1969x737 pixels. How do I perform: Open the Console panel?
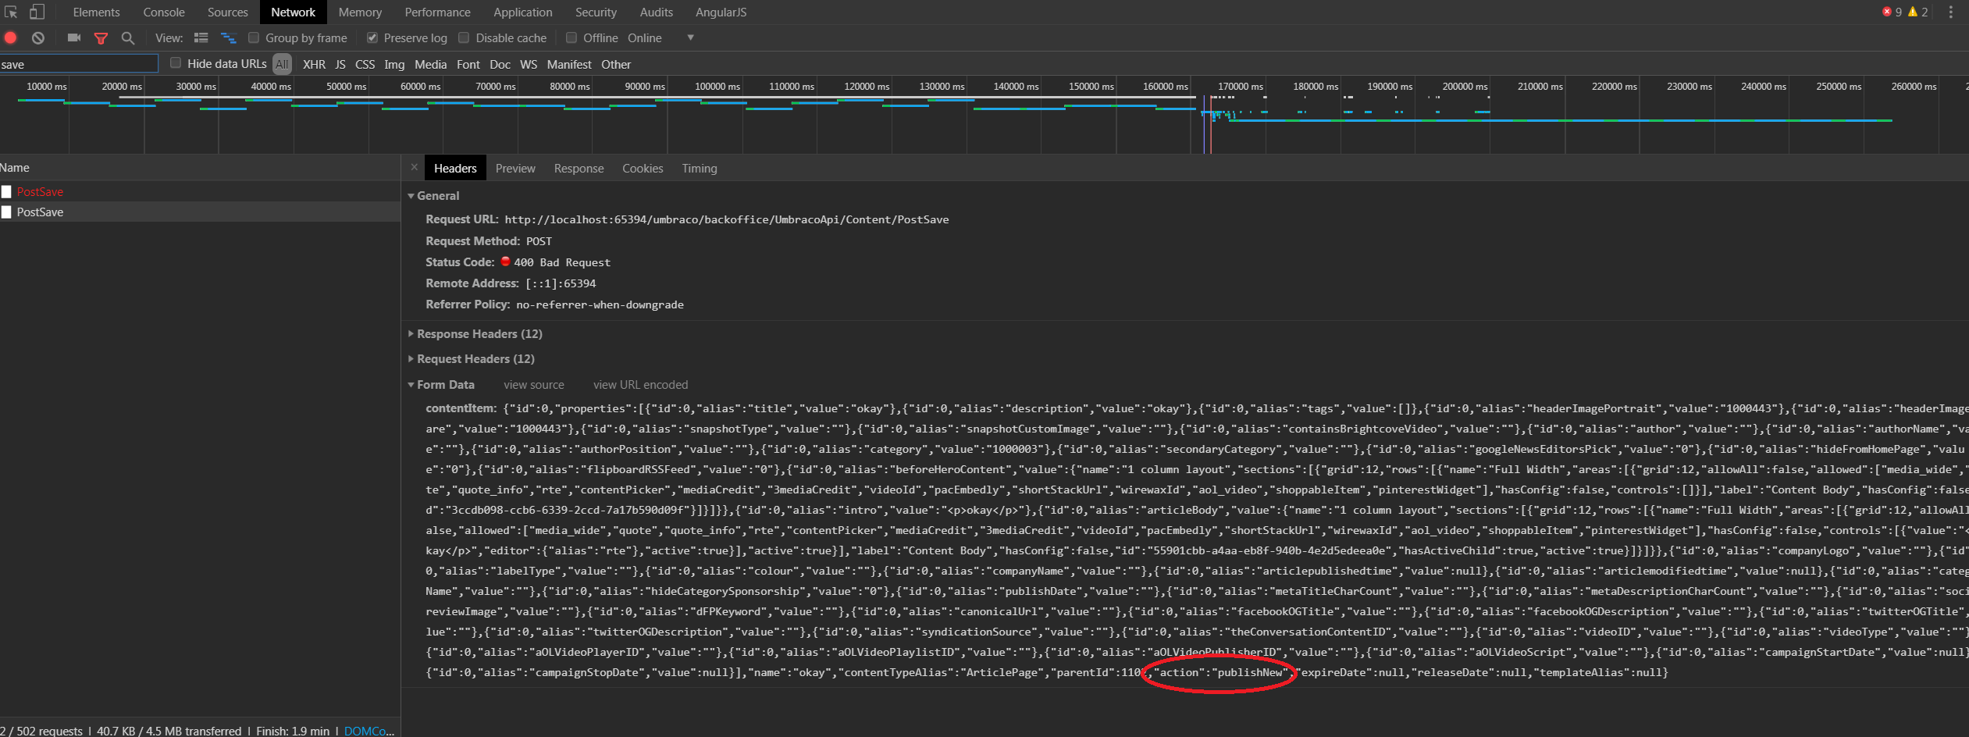point(163,12)
